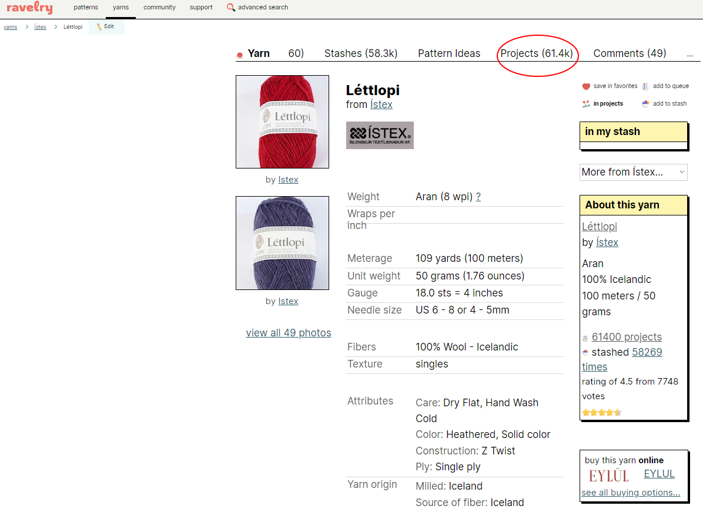This screenshot has height=509, width=703.
Task: Click the add to stash icon
Action: 645,104
